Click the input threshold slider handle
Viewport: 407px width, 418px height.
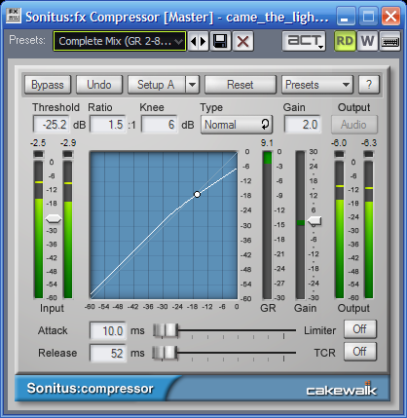pyautogui.click(x=54, y=219)
